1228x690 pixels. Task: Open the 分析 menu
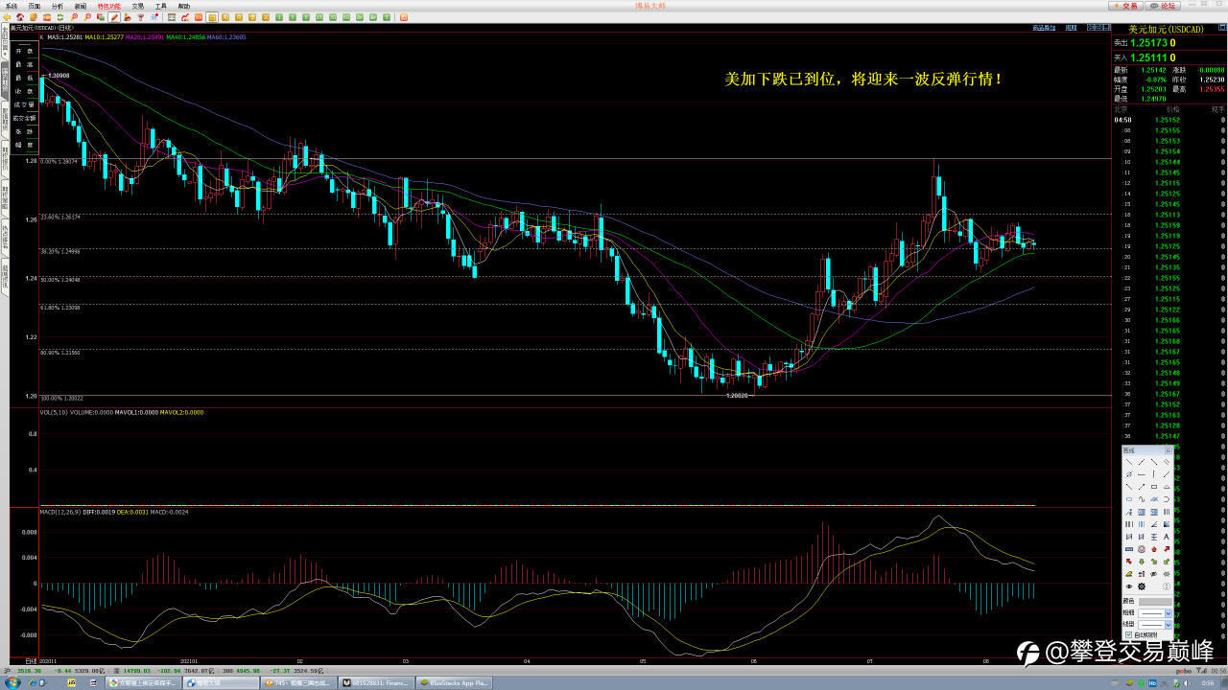(x=58, y=6)
